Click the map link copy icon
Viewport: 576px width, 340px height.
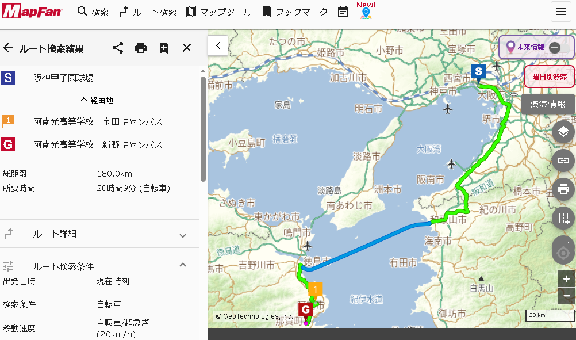pyautogui.click(x=563, y=160)
